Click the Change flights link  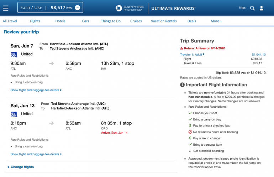tap(22, 167)
